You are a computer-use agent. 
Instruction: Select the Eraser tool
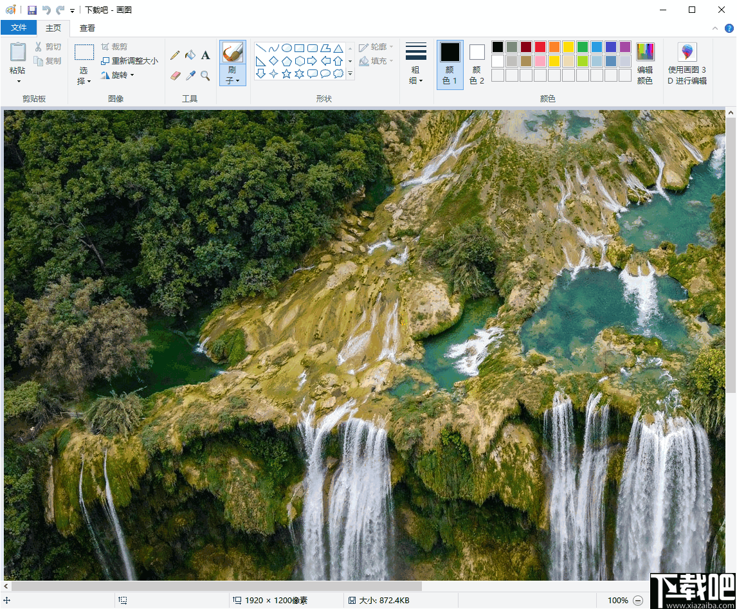pos(175,76)
